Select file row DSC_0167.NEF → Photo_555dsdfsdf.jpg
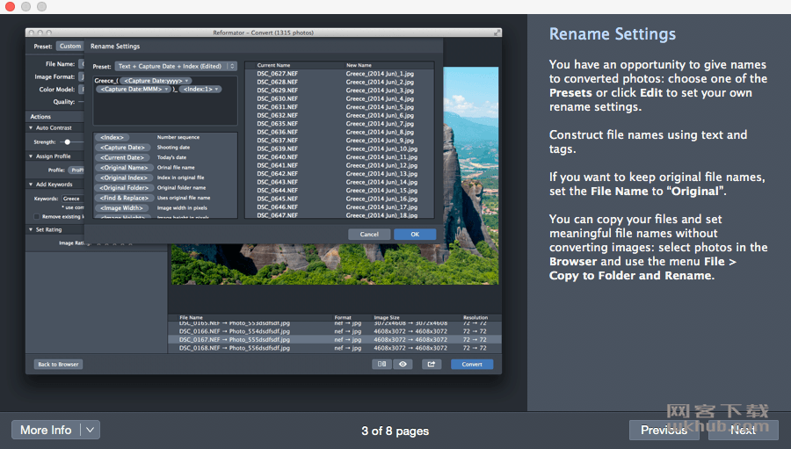Viewport: 791px width, 449px height. [335, 339]
